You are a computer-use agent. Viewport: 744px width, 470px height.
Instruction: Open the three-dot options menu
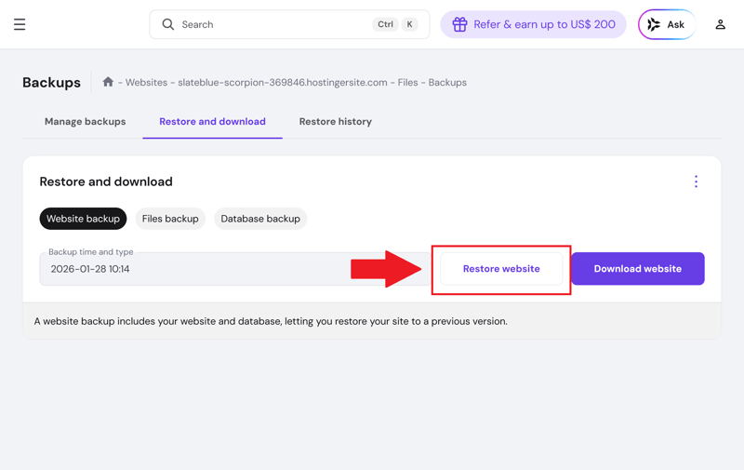(696, 181)
